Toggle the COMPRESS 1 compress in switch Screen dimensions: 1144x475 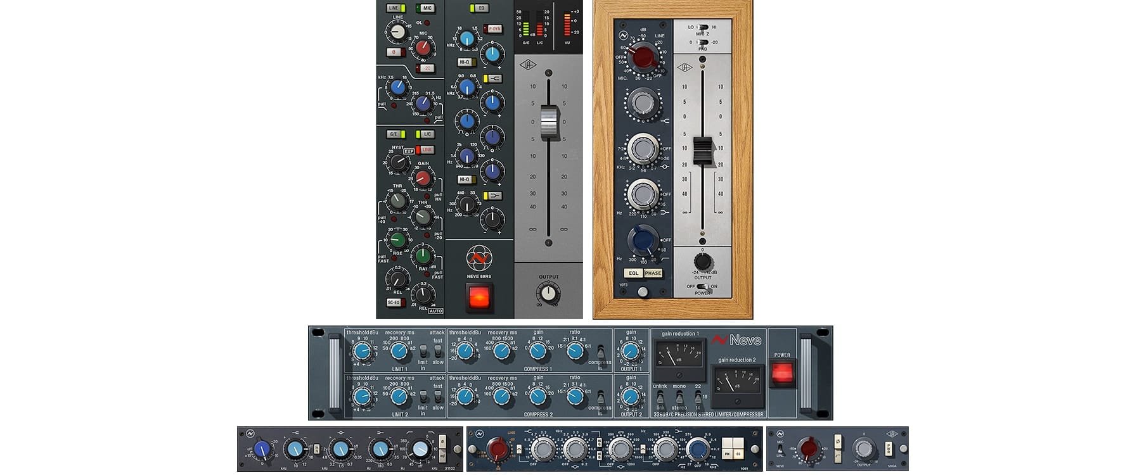(x=600, y=351)
